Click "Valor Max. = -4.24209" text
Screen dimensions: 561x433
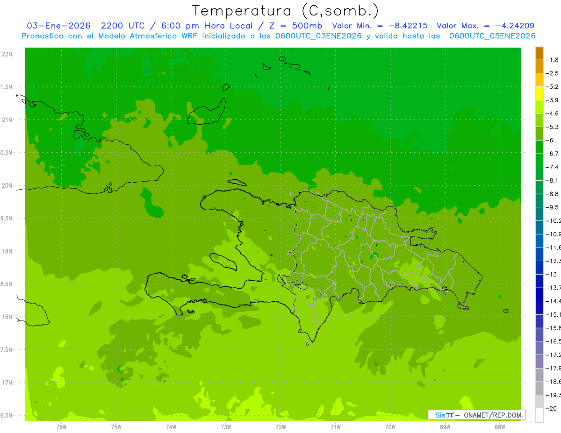click(x=485, y=26)
